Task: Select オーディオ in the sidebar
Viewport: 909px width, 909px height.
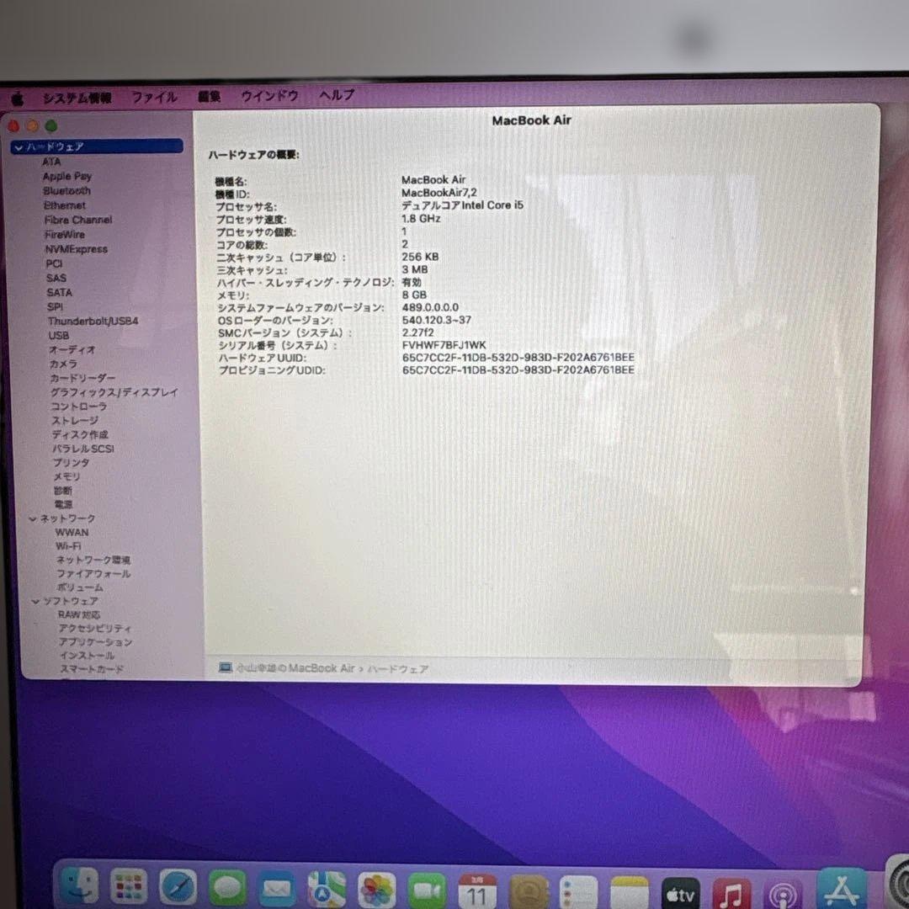Action: 72,349
